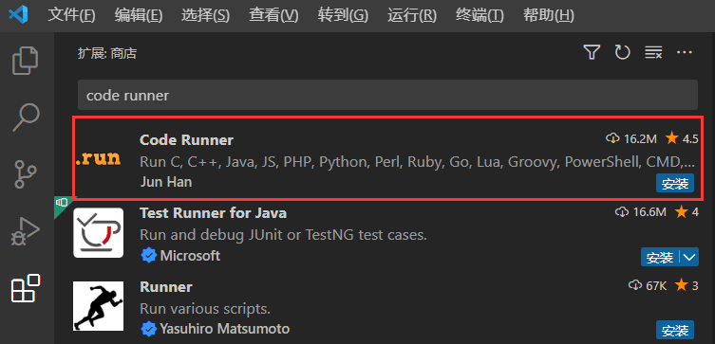This screenshot has width=715, height=344.
Task: Open the 选择(S) menu
Action: 206,16
